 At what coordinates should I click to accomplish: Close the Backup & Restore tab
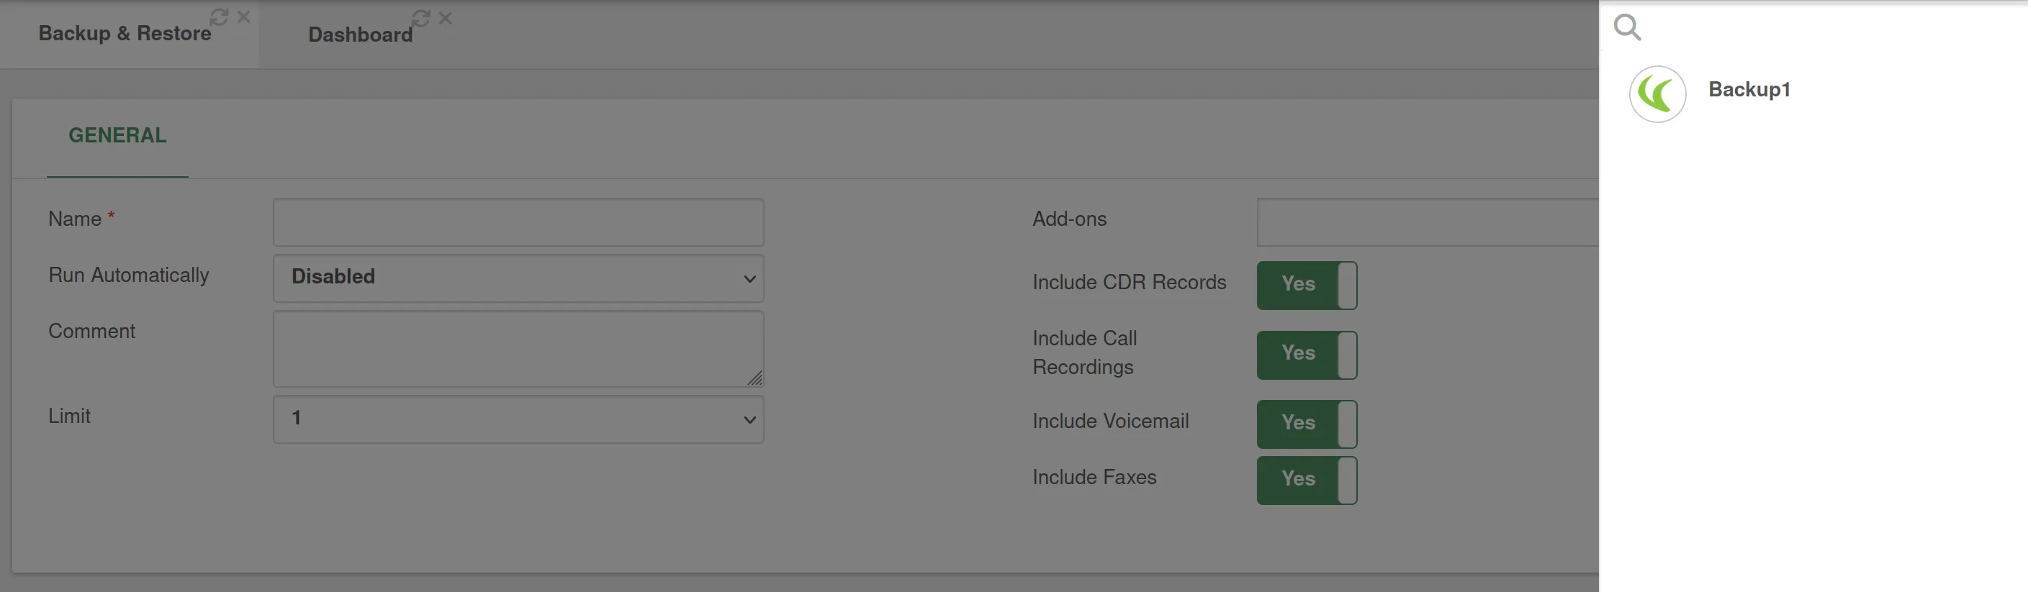click(244, 17)
